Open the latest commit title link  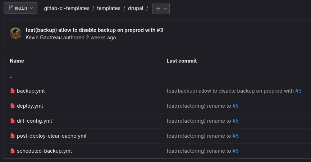point(94,30)
